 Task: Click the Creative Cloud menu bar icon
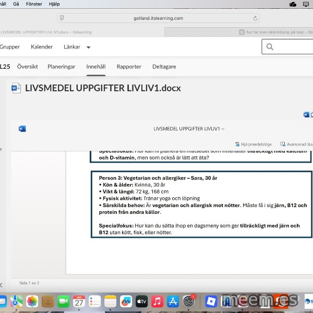click(293, 4)
